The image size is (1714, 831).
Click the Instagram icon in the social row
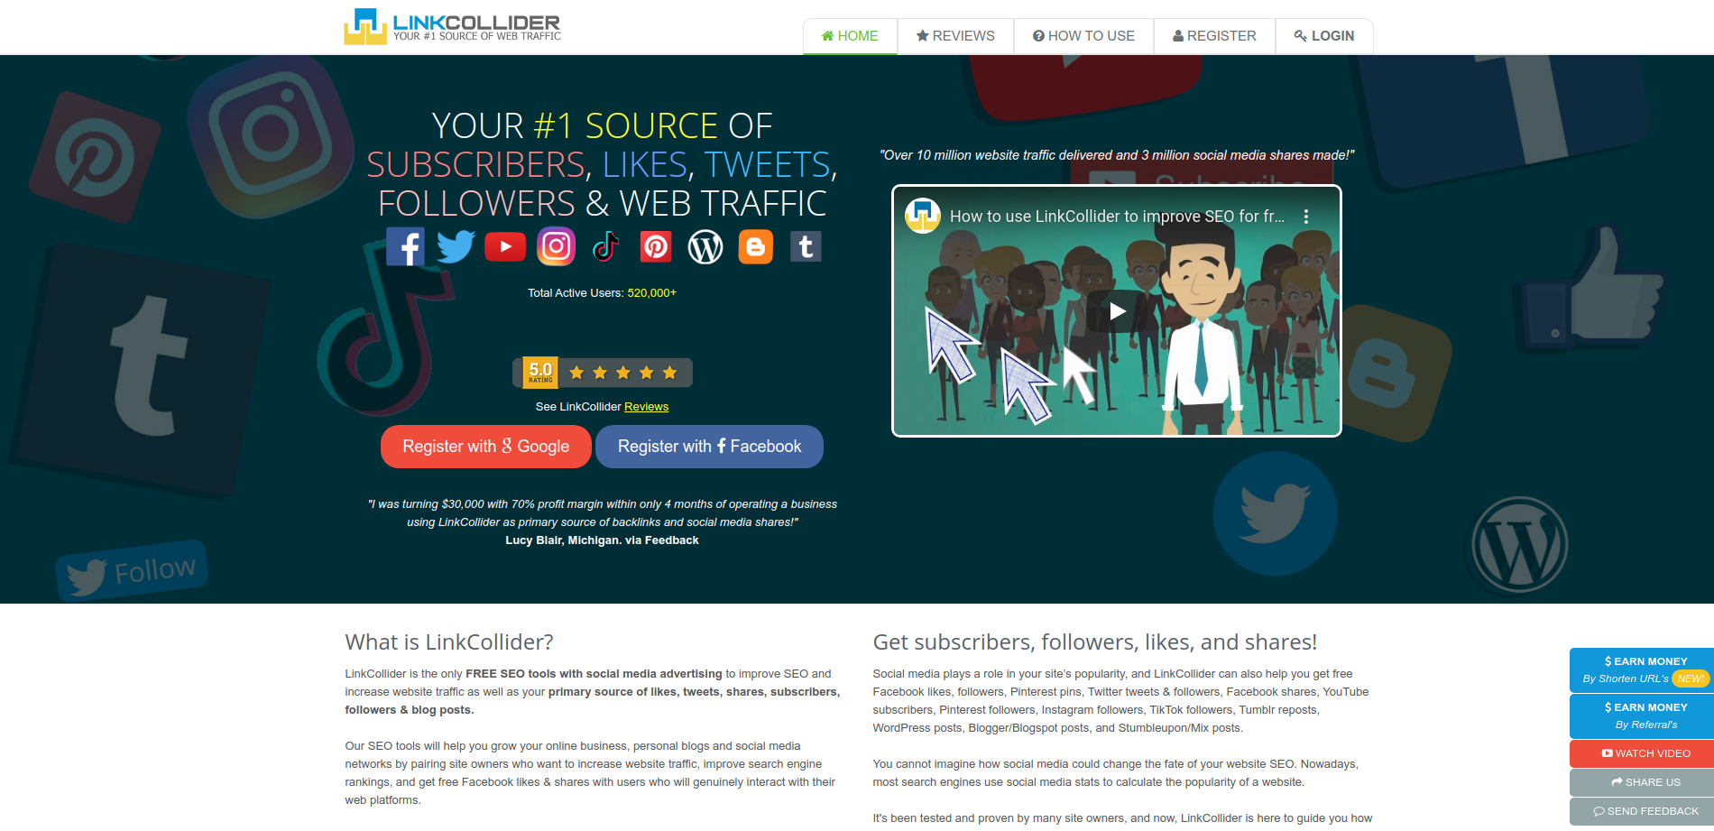coord(557,246)
